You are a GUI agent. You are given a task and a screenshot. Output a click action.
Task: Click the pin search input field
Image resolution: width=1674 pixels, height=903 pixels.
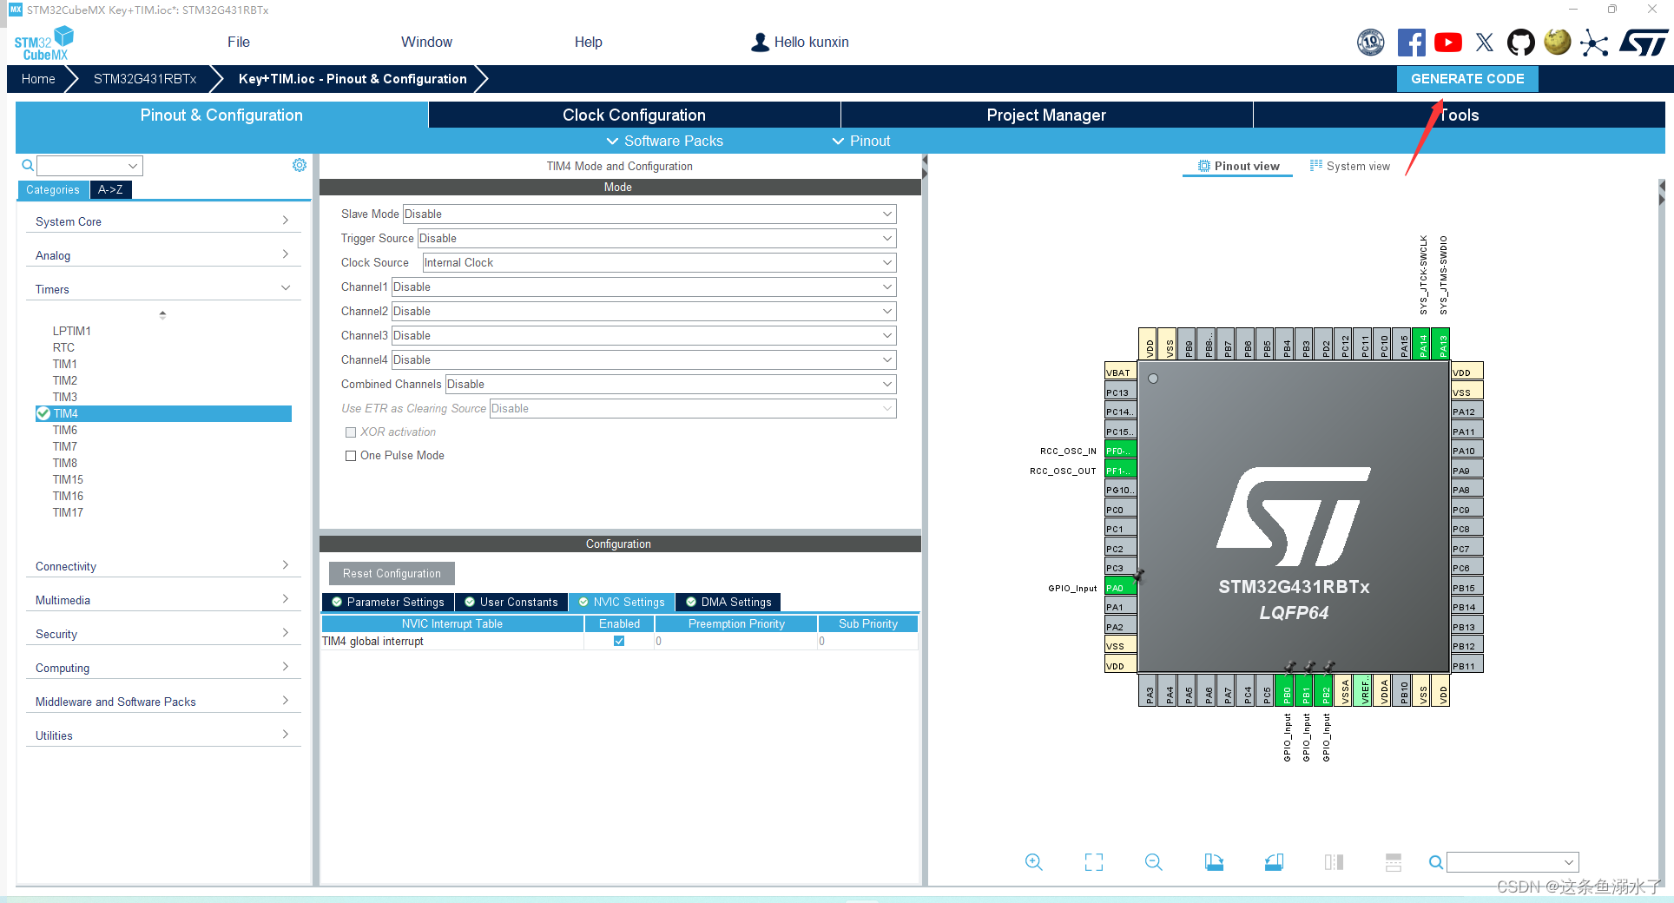click(x=1513, y=862)
